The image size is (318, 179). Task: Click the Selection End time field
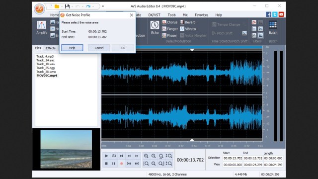[x=253, y=158]
